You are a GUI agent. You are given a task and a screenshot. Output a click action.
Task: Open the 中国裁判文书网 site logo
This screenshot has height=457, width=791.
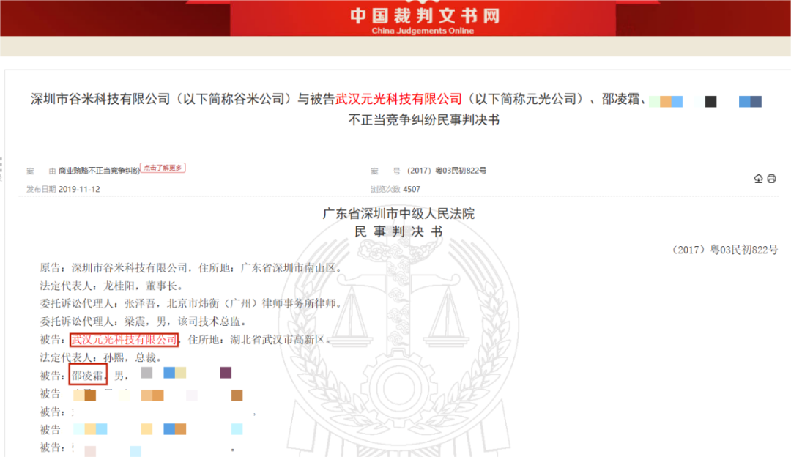426,15
